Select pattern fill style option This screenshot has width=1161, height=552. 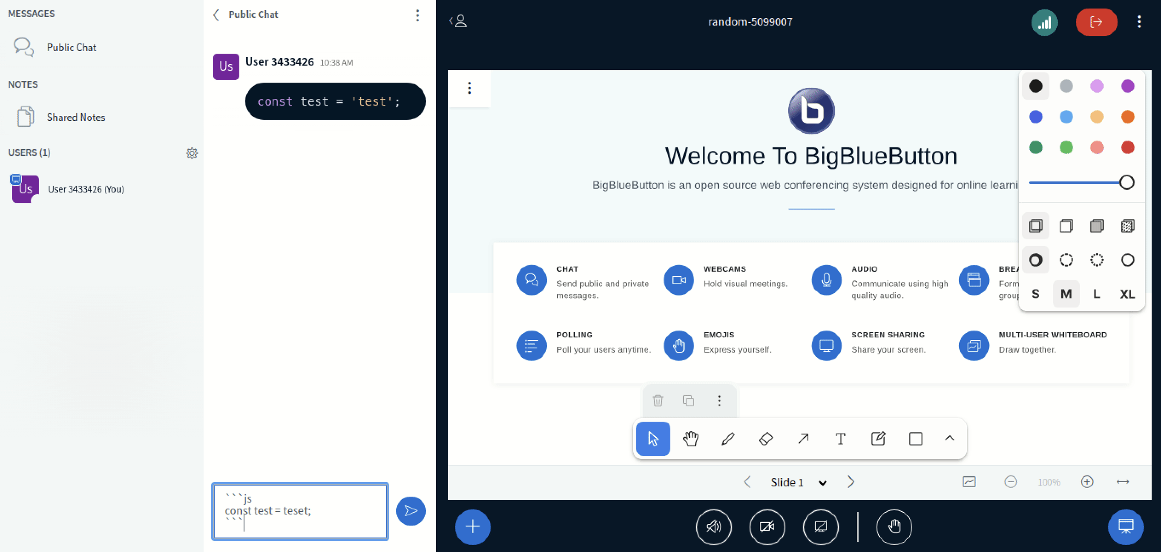pyautogui.click(x=1127, y=226)
